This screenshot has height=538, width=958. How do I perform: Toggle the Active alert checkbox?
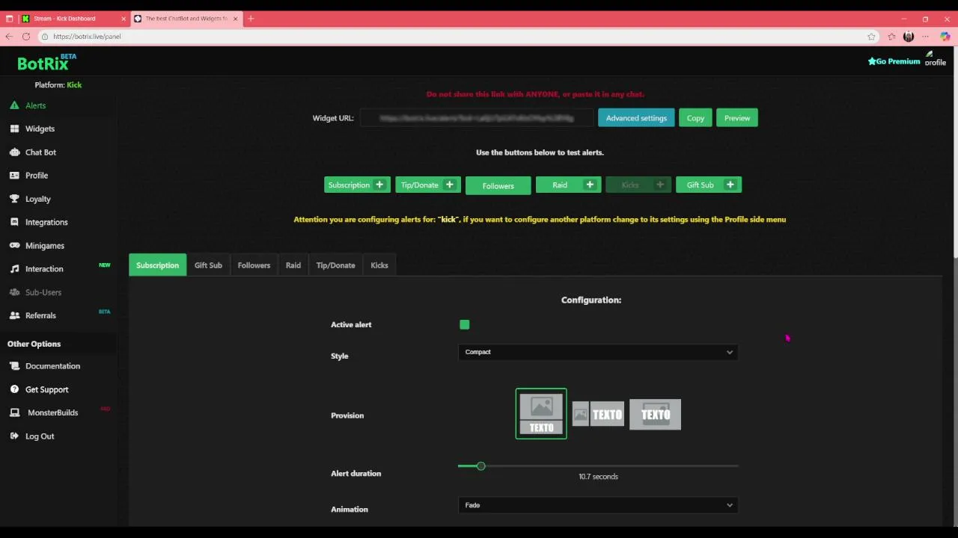click(x=465, y=325)
